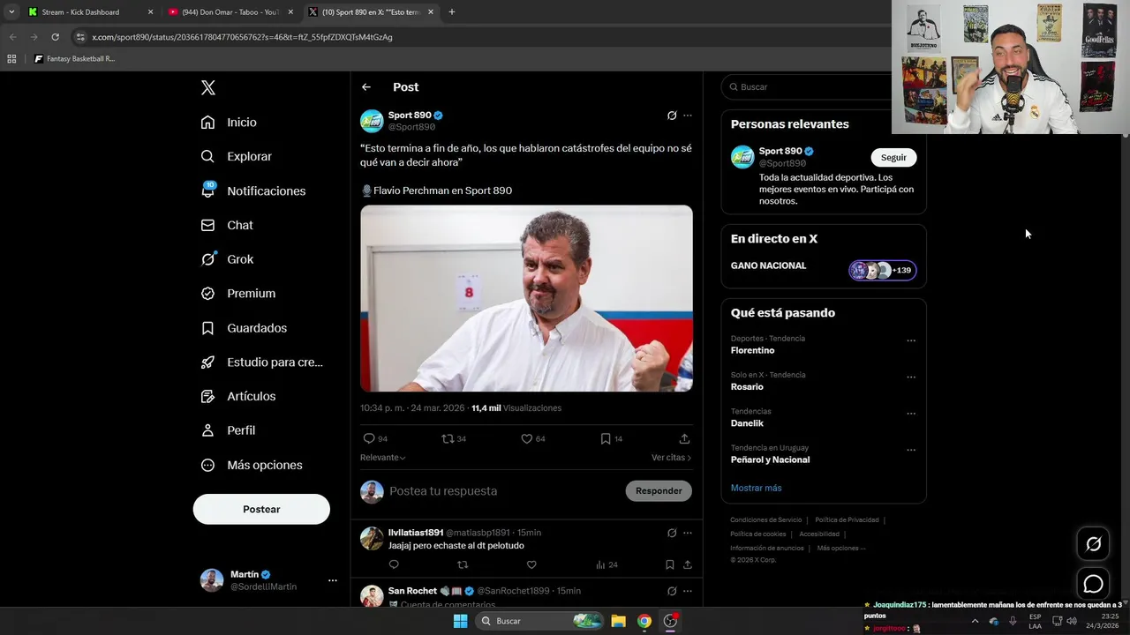Image resolution: width=1130 pixels, height=635 pixels.
Task: Open account options next to Martín
Action: 333,580
